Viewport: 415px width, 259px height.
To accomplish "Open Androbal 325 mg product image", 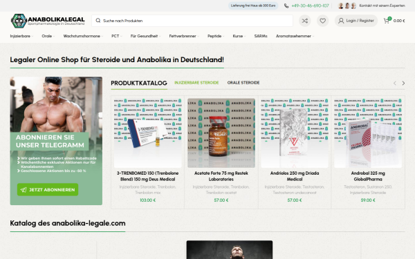I will (x=368, y=133).
